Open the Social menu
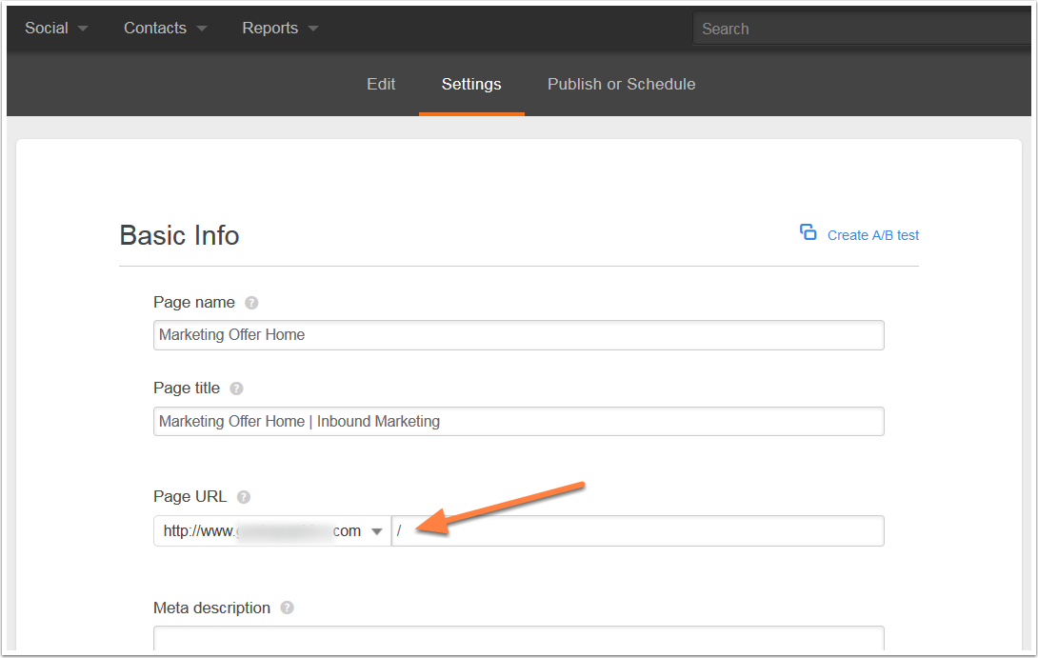 56,28
